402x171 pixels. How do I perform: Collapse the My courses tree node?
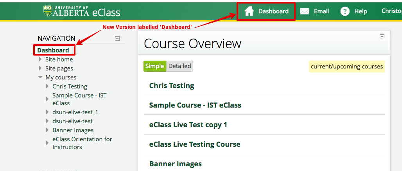[40, 77]
